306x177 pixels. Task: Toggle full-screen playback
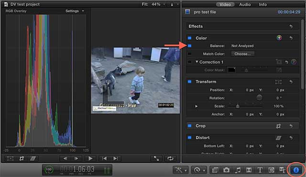[156, 158]
